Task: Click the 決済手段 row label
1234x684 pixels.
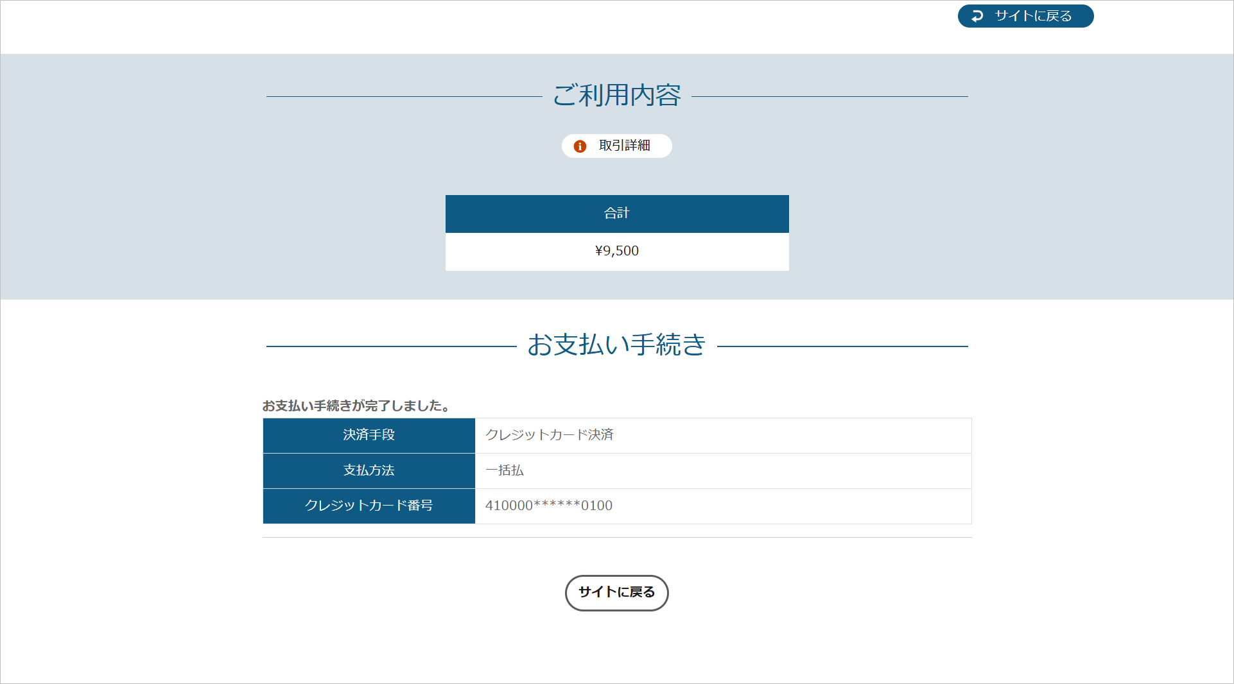Action: [x=369, y=436]
